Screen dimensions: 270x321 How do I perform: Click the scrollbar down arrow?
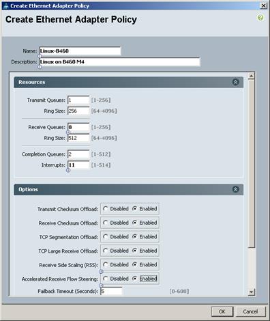(252, 292)
